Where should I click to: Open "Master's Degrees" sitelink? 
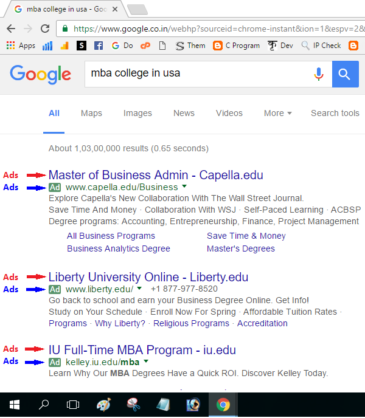pos(241,248)
